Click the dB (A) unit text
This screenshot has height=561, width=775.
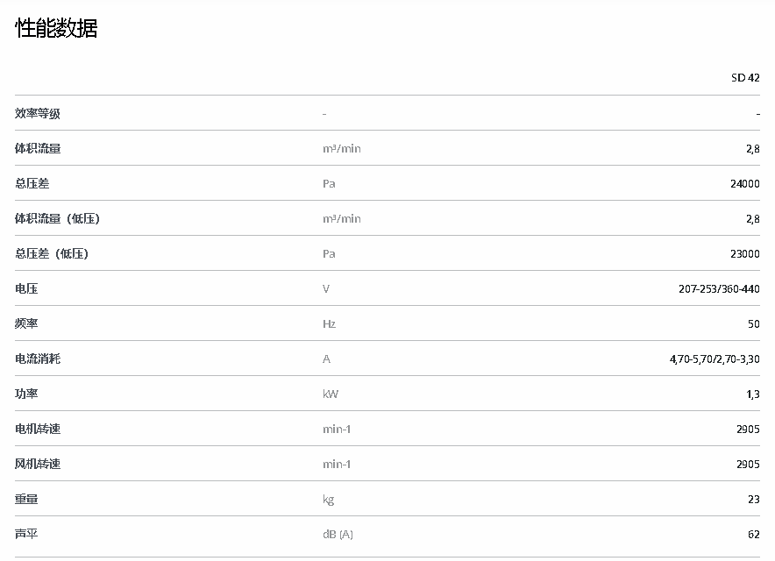[x=338, y=534]
